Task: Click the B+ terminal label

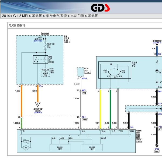Action: pos(24,131)
